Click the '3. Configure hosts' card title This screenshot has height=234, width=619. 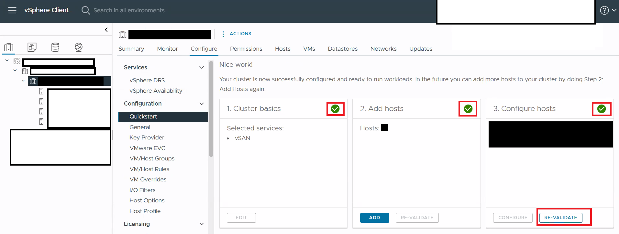pyautogui.click(x=525, y=109)
